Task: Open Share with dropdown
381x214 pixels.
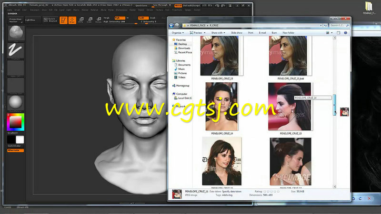Action: point(218,33)
